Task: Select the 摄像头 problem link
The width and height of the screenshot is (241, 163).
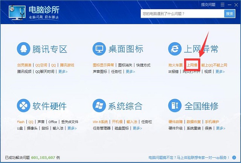Action: (32, 128)
